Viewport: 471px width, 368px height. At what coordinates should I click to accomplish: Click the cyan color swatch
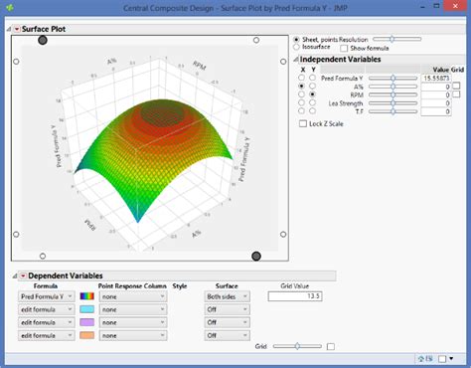point(87,309)
